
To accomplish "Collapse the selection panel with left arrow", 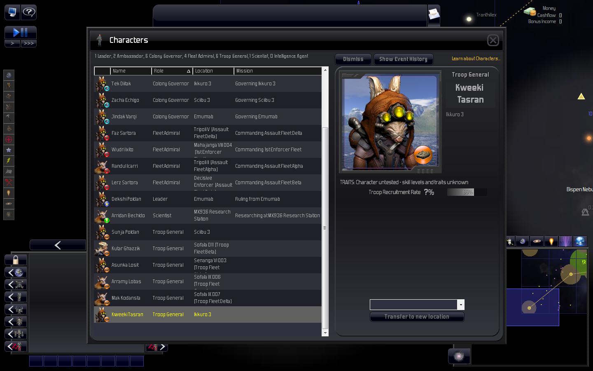I will click(58, 245).
